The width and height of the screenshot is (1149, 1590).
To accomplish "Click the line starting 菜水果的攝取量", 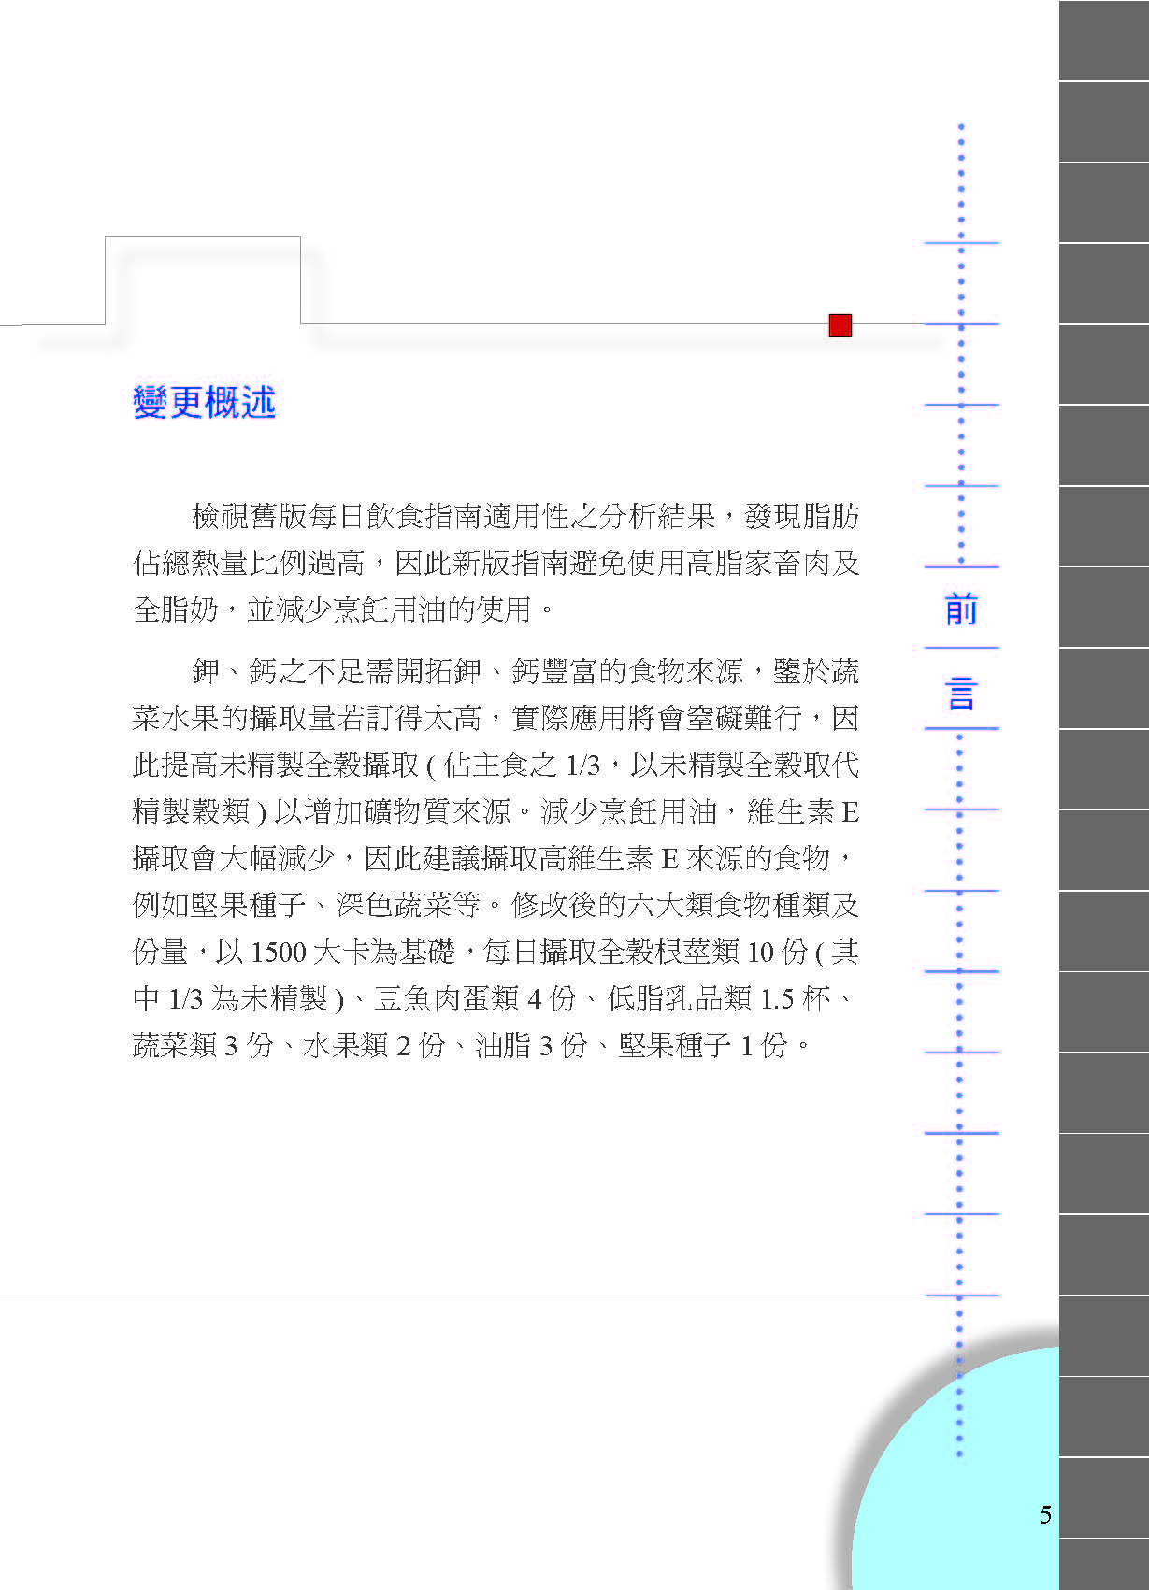I will point(496,718).
